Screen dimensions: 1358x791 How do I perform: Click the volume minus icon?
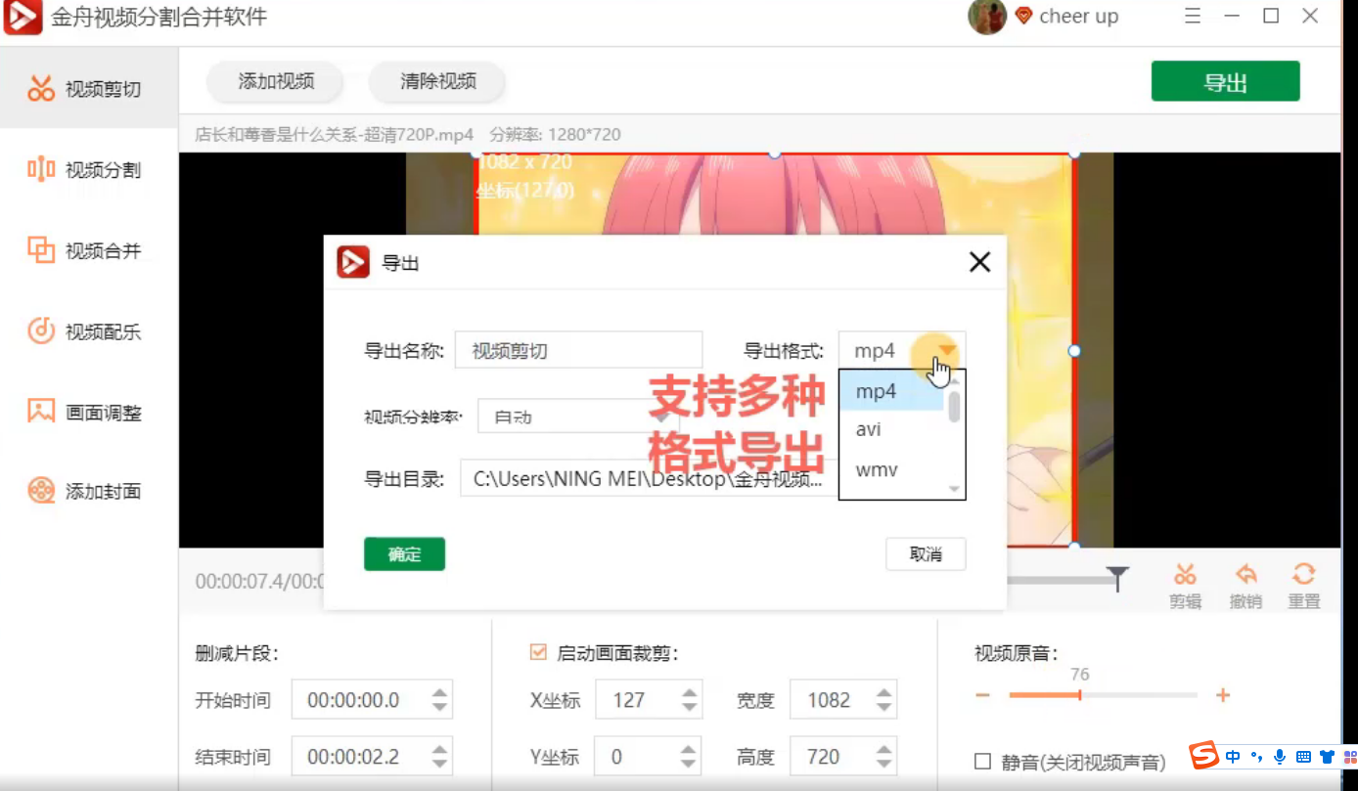coord(983,695)
